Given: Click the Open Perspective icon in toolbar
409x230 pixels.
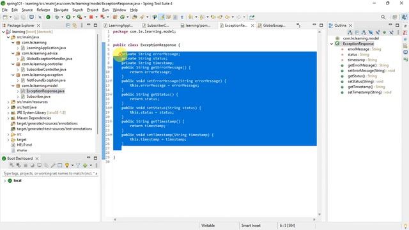Looking at the screenshot, I should 395,17.
